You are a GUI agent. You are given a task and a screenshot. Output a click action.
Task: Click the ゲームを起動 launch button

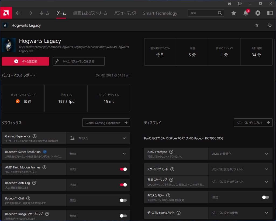[26, 61]
